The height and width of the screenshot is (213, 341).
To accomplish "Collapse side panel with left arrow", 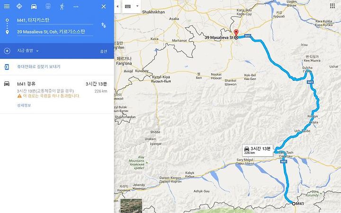I will click(x=117, y=6).
